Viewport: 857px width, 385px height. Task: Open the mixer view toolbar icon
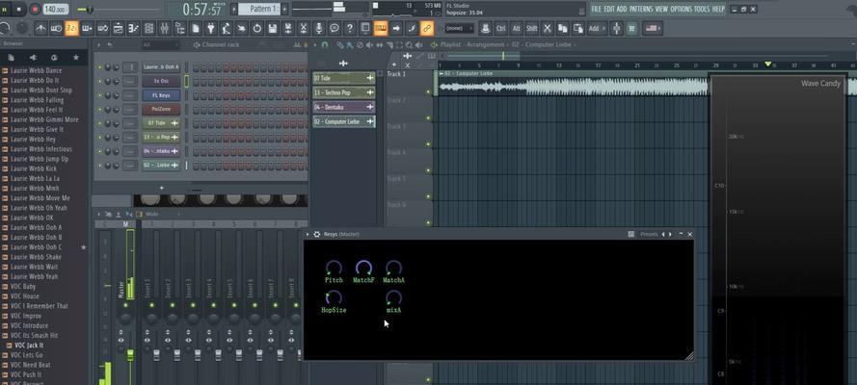coord(164,28)
